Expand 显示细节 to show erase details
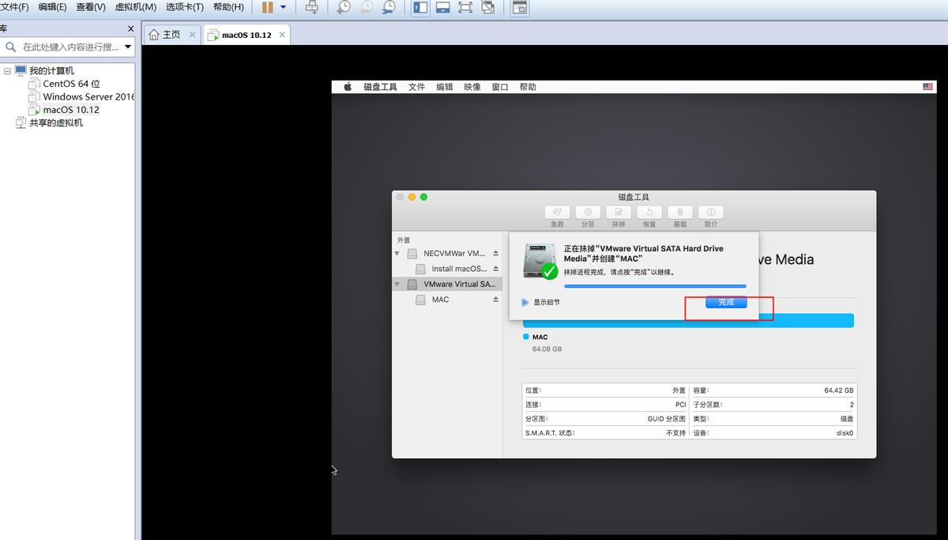The height and width of the screenshot is (540, 948). (525, 301)
